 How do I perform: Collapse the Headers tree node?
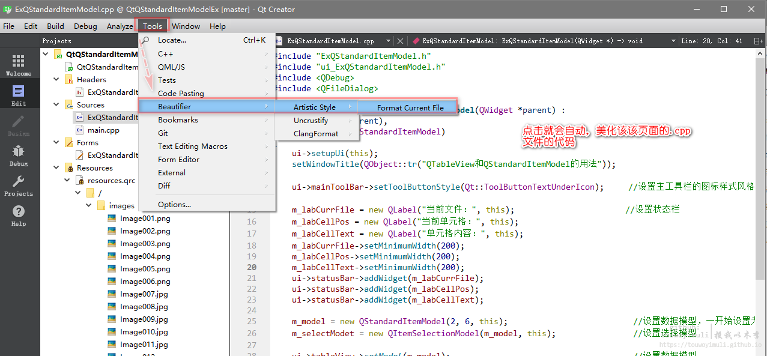point(57,79)
